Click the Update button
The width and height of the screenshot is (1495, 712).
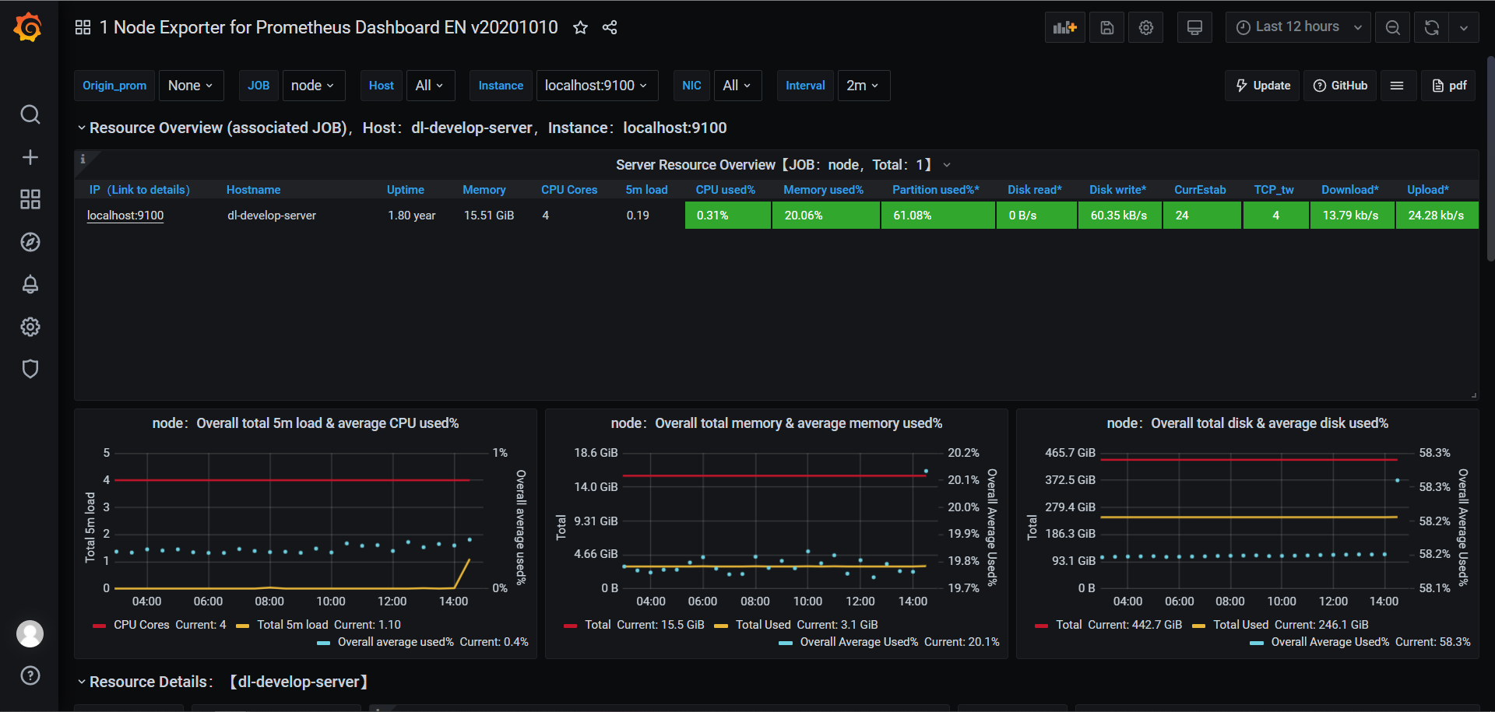tap(1261, 86)
